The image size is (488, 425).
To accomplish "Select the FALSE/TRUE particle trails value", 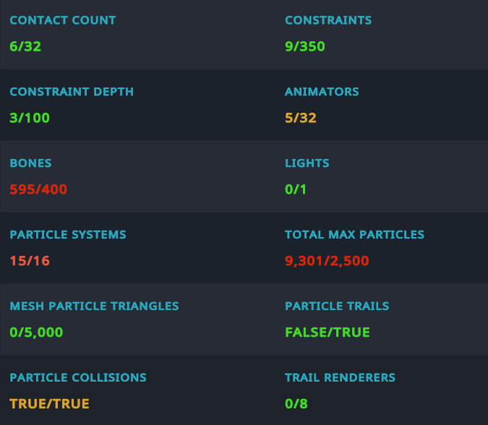I will (328, 332).
